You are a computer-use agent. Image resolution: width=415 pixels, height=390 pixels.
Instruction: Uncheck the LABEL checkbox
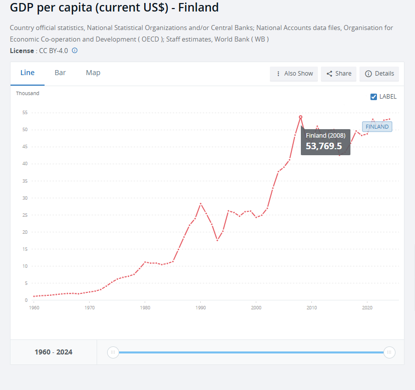[373, 97]
